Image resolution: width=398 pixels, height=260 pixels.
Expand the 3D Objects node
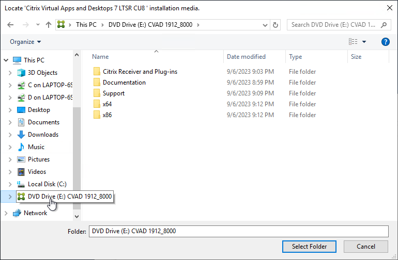tap(10, 73)
